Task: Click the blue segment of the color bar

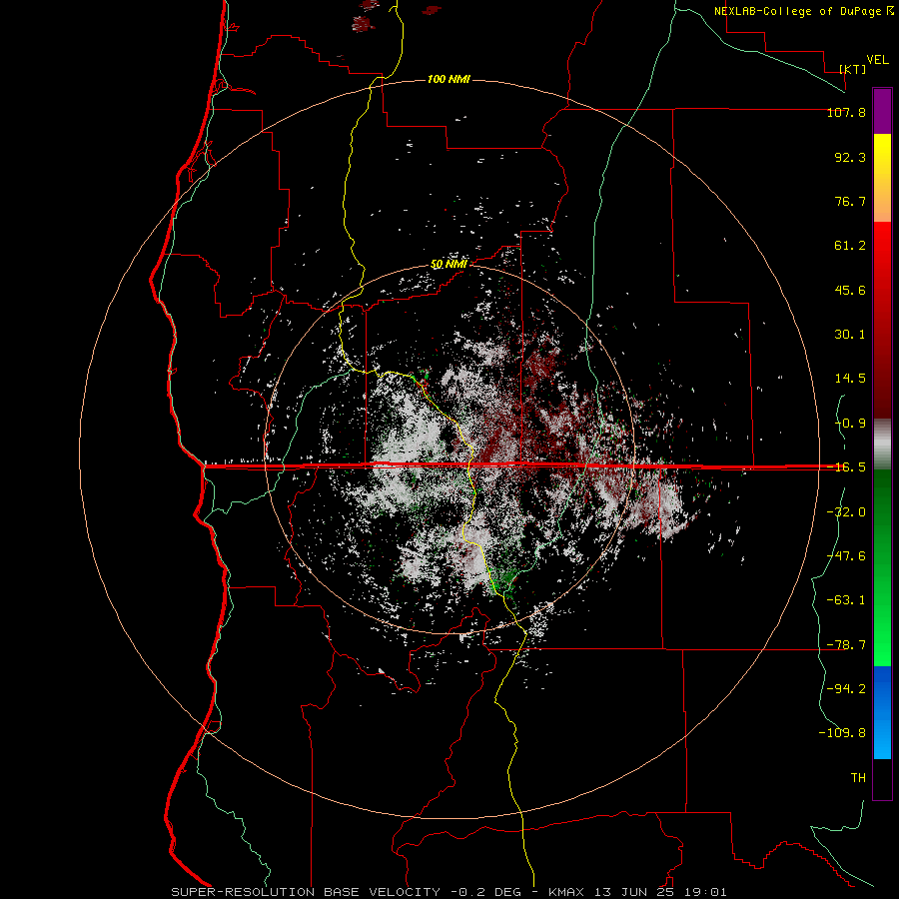Action: [882, 712]
